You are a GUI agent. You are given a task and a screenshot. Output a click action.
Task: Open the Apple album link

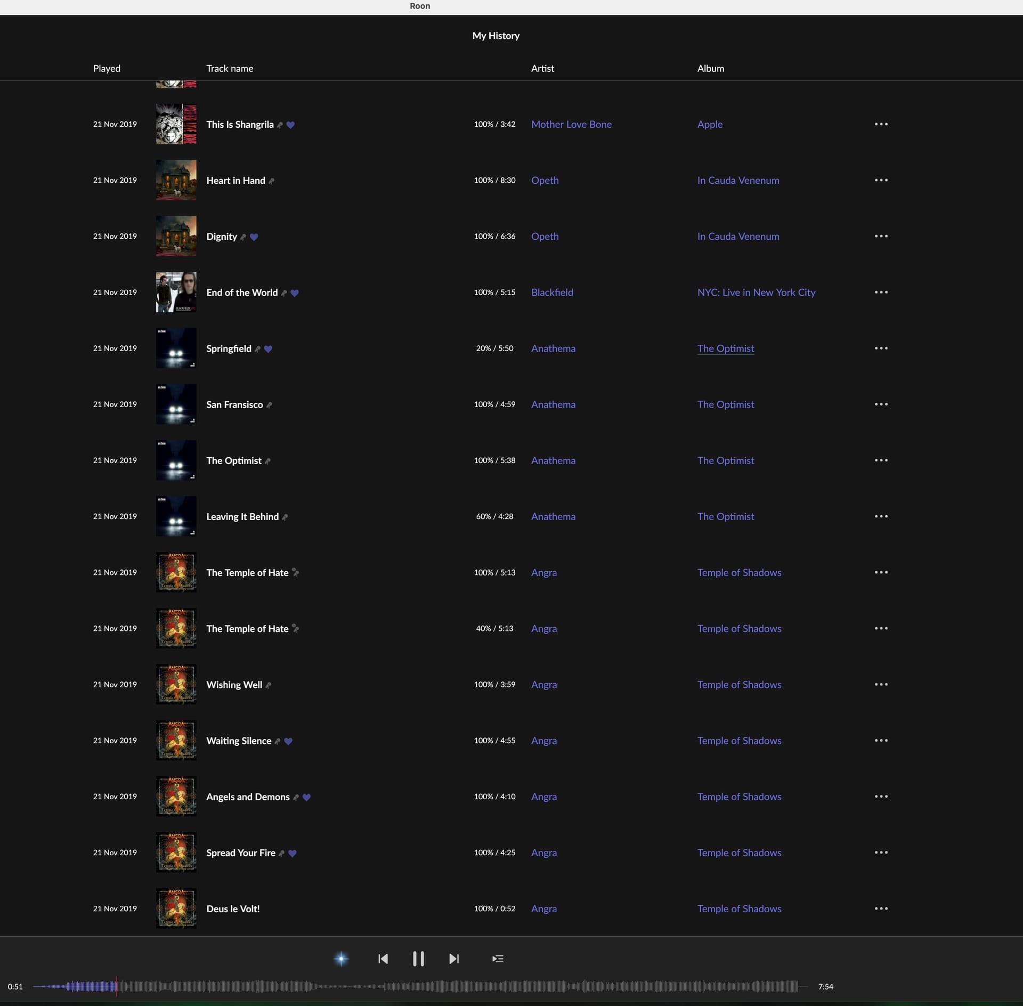click(x=710, y=124)
